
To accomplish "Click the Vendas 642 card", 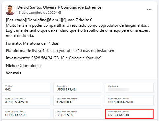I will (26, 88).
